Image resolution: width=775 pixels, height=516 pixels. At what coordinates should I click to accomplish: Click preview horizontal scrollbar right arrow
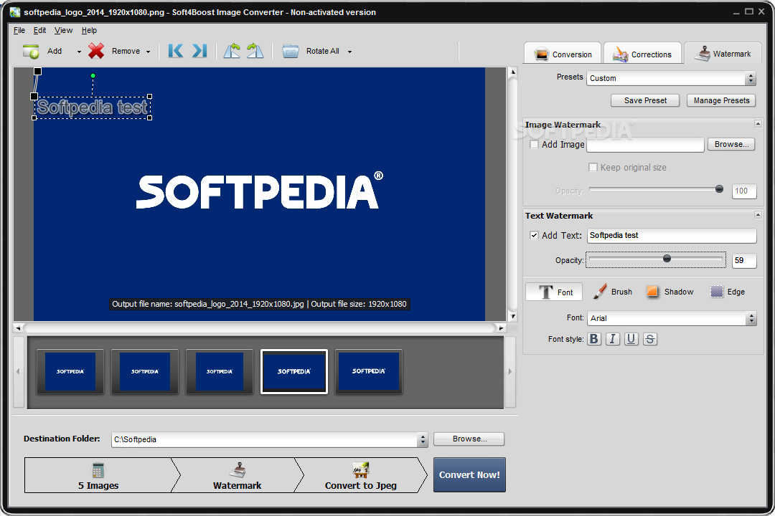tap(501, 328)
